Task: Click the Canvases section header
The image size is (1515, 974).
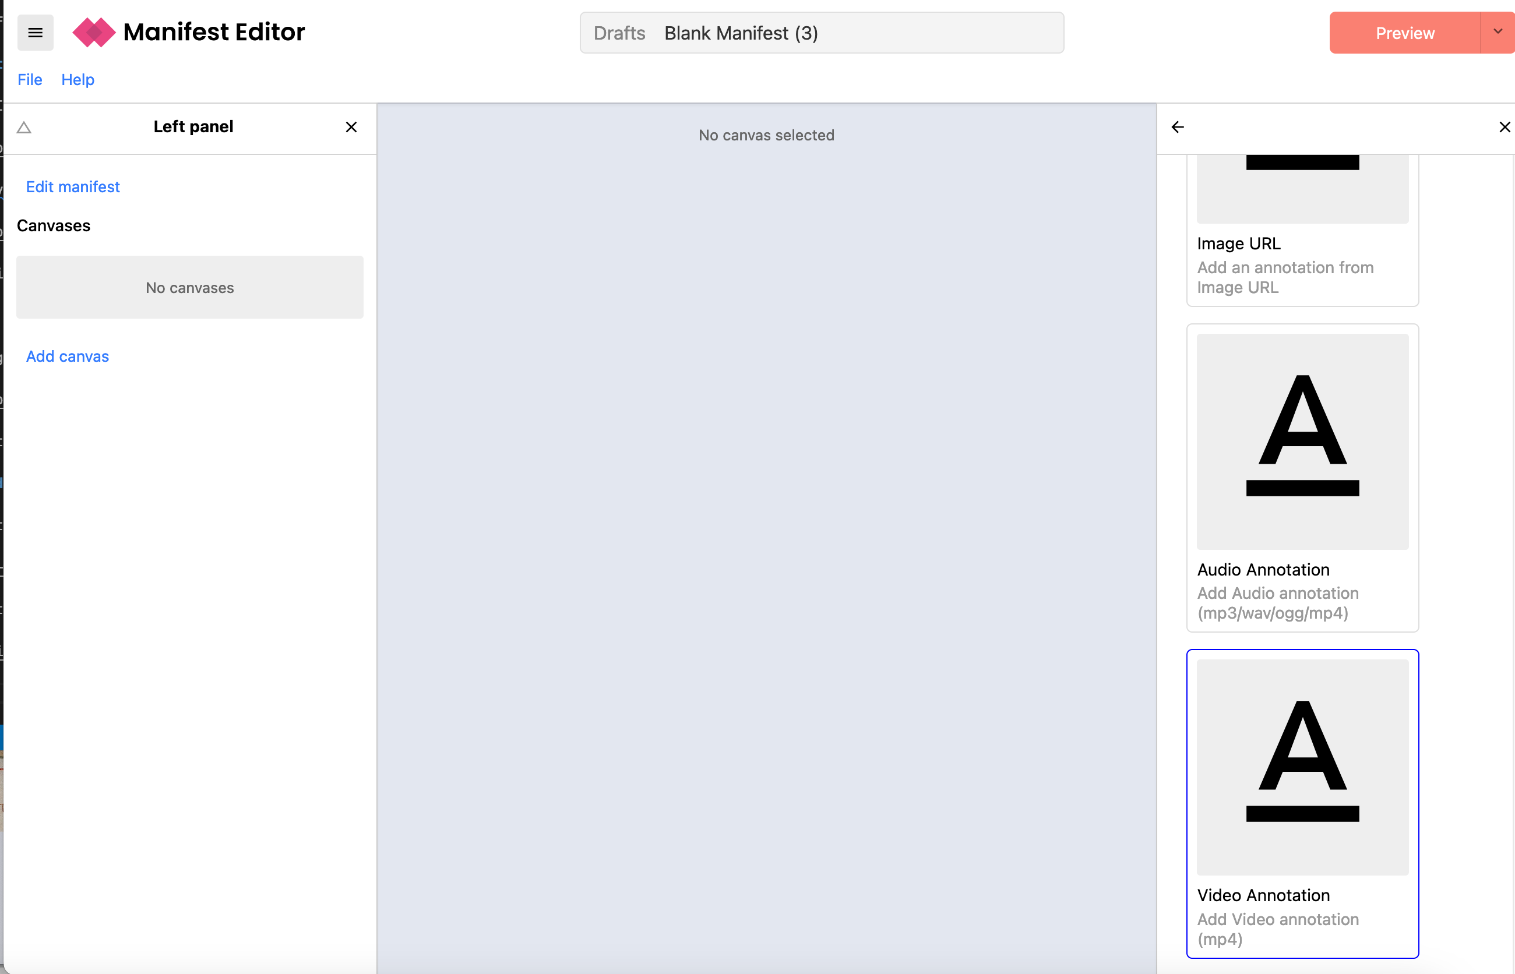Action: coord(53,224)
